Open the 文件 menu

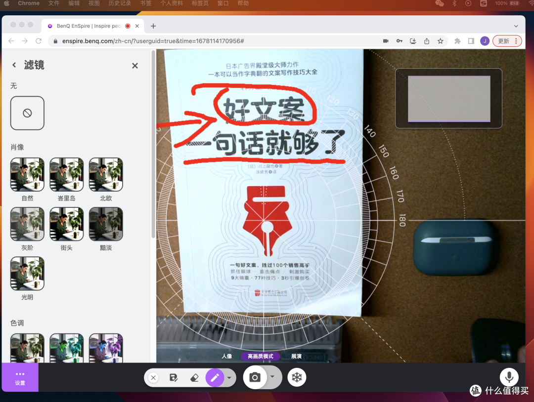(x=53, y=3)
